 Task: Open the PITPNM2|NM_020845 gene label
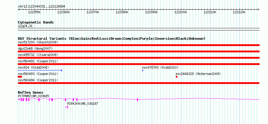click(x=33, y=96)
